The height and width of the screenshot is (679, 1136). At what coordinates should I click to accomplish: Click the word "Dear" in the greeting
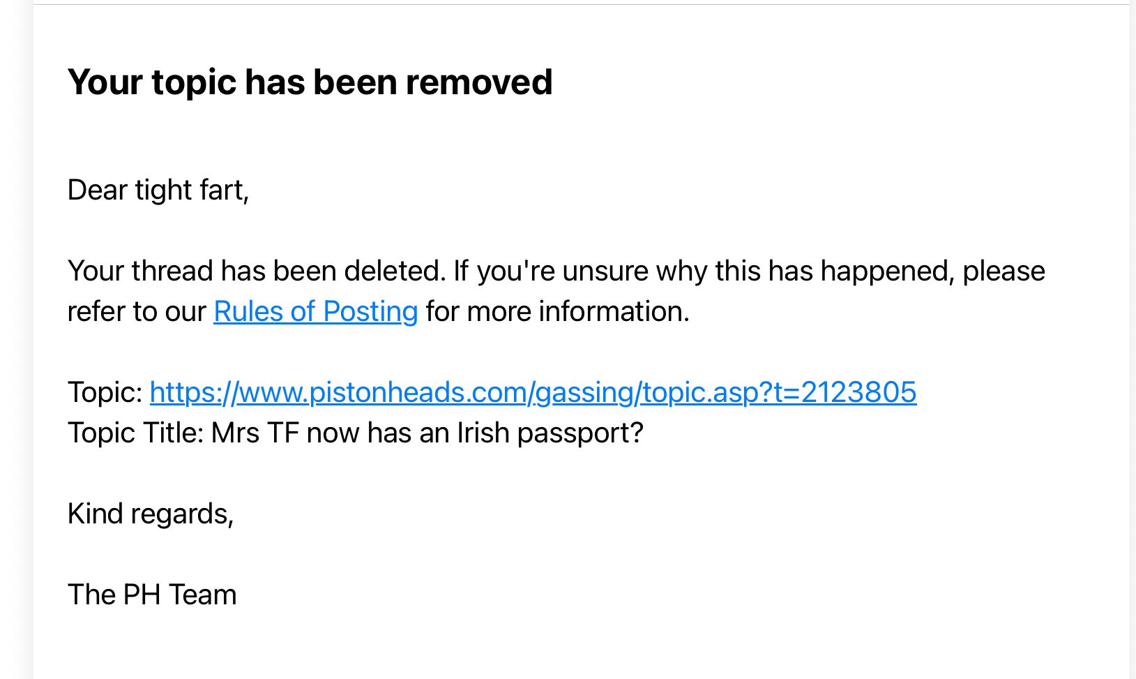click(x=97, y=190)
